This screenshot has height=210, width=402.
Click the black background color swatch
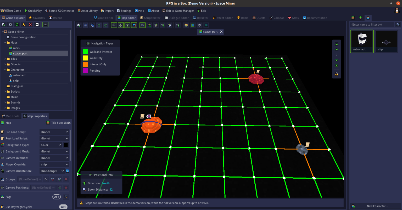point(66,145)
